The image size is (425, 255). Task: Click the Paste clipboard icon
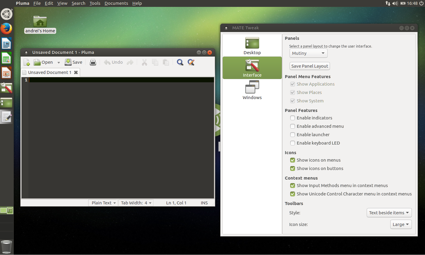pos(166,62)
